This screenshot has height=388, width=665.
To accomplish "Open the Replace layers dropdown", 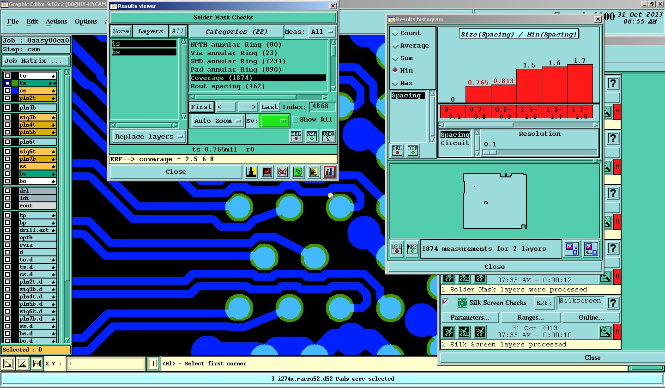I will pos(149,137).
